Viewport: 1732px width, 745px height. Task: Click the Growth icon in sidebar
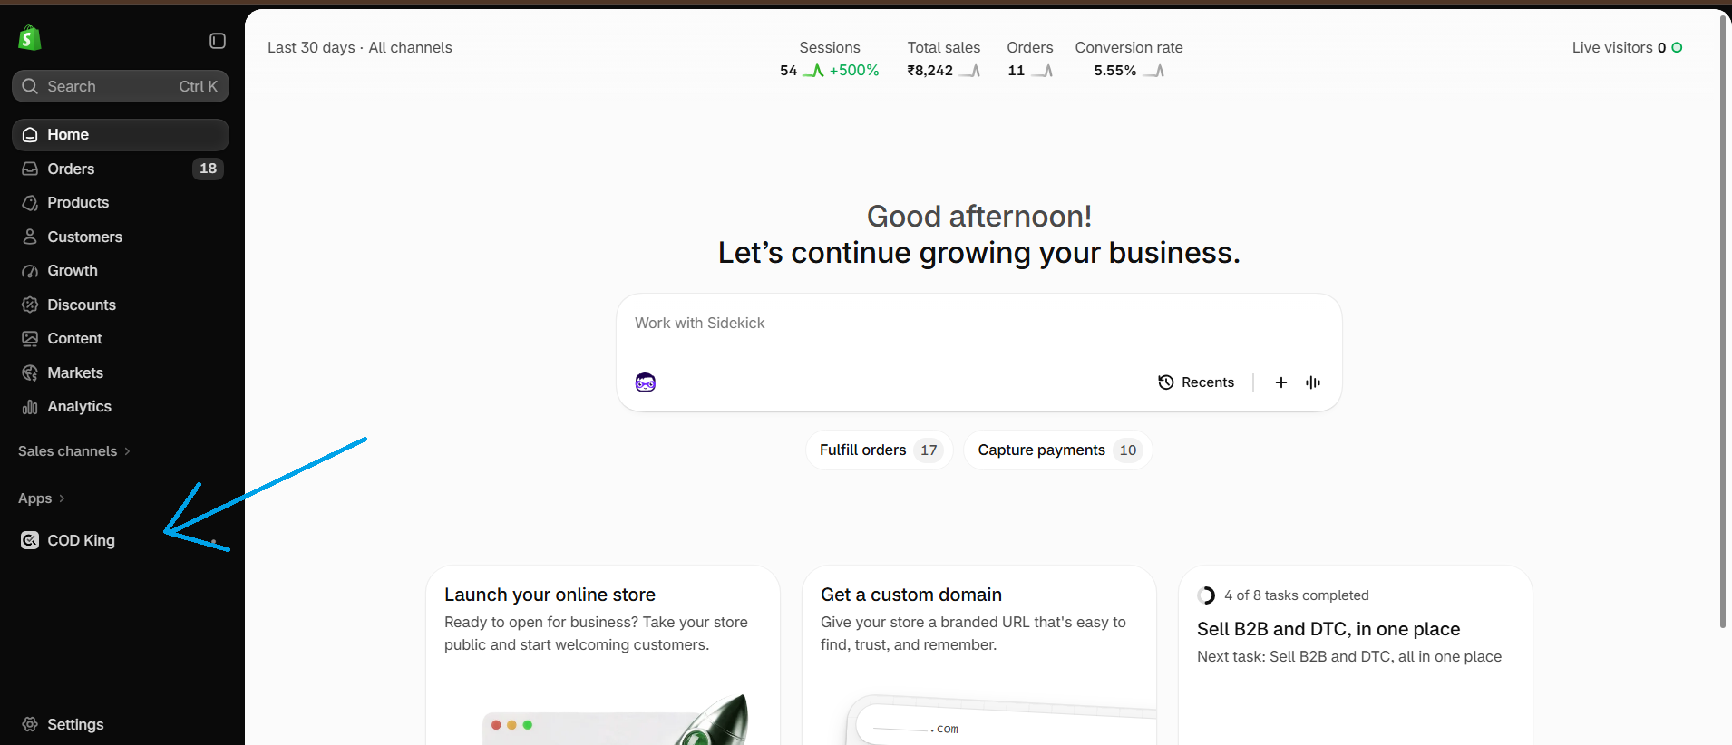pyautogui.click(x=30, y=271)
